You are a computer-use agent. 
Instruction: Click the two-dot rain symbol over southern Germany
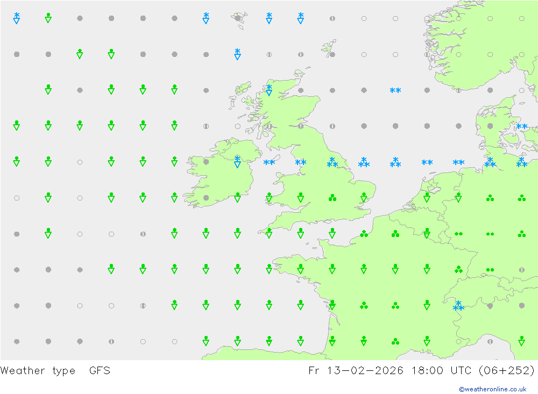click(x=490, y=270)
